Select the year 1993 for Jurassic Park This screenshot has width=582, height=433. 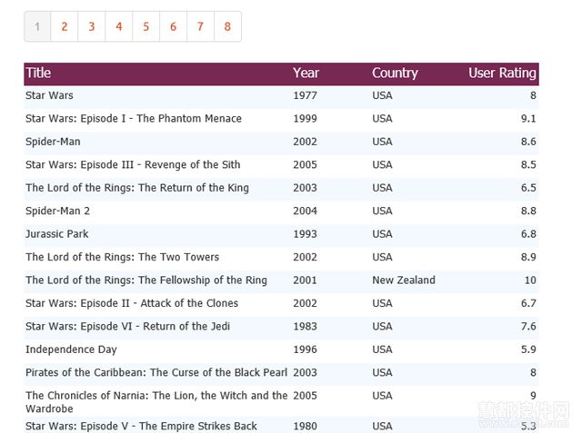point(306,234)
